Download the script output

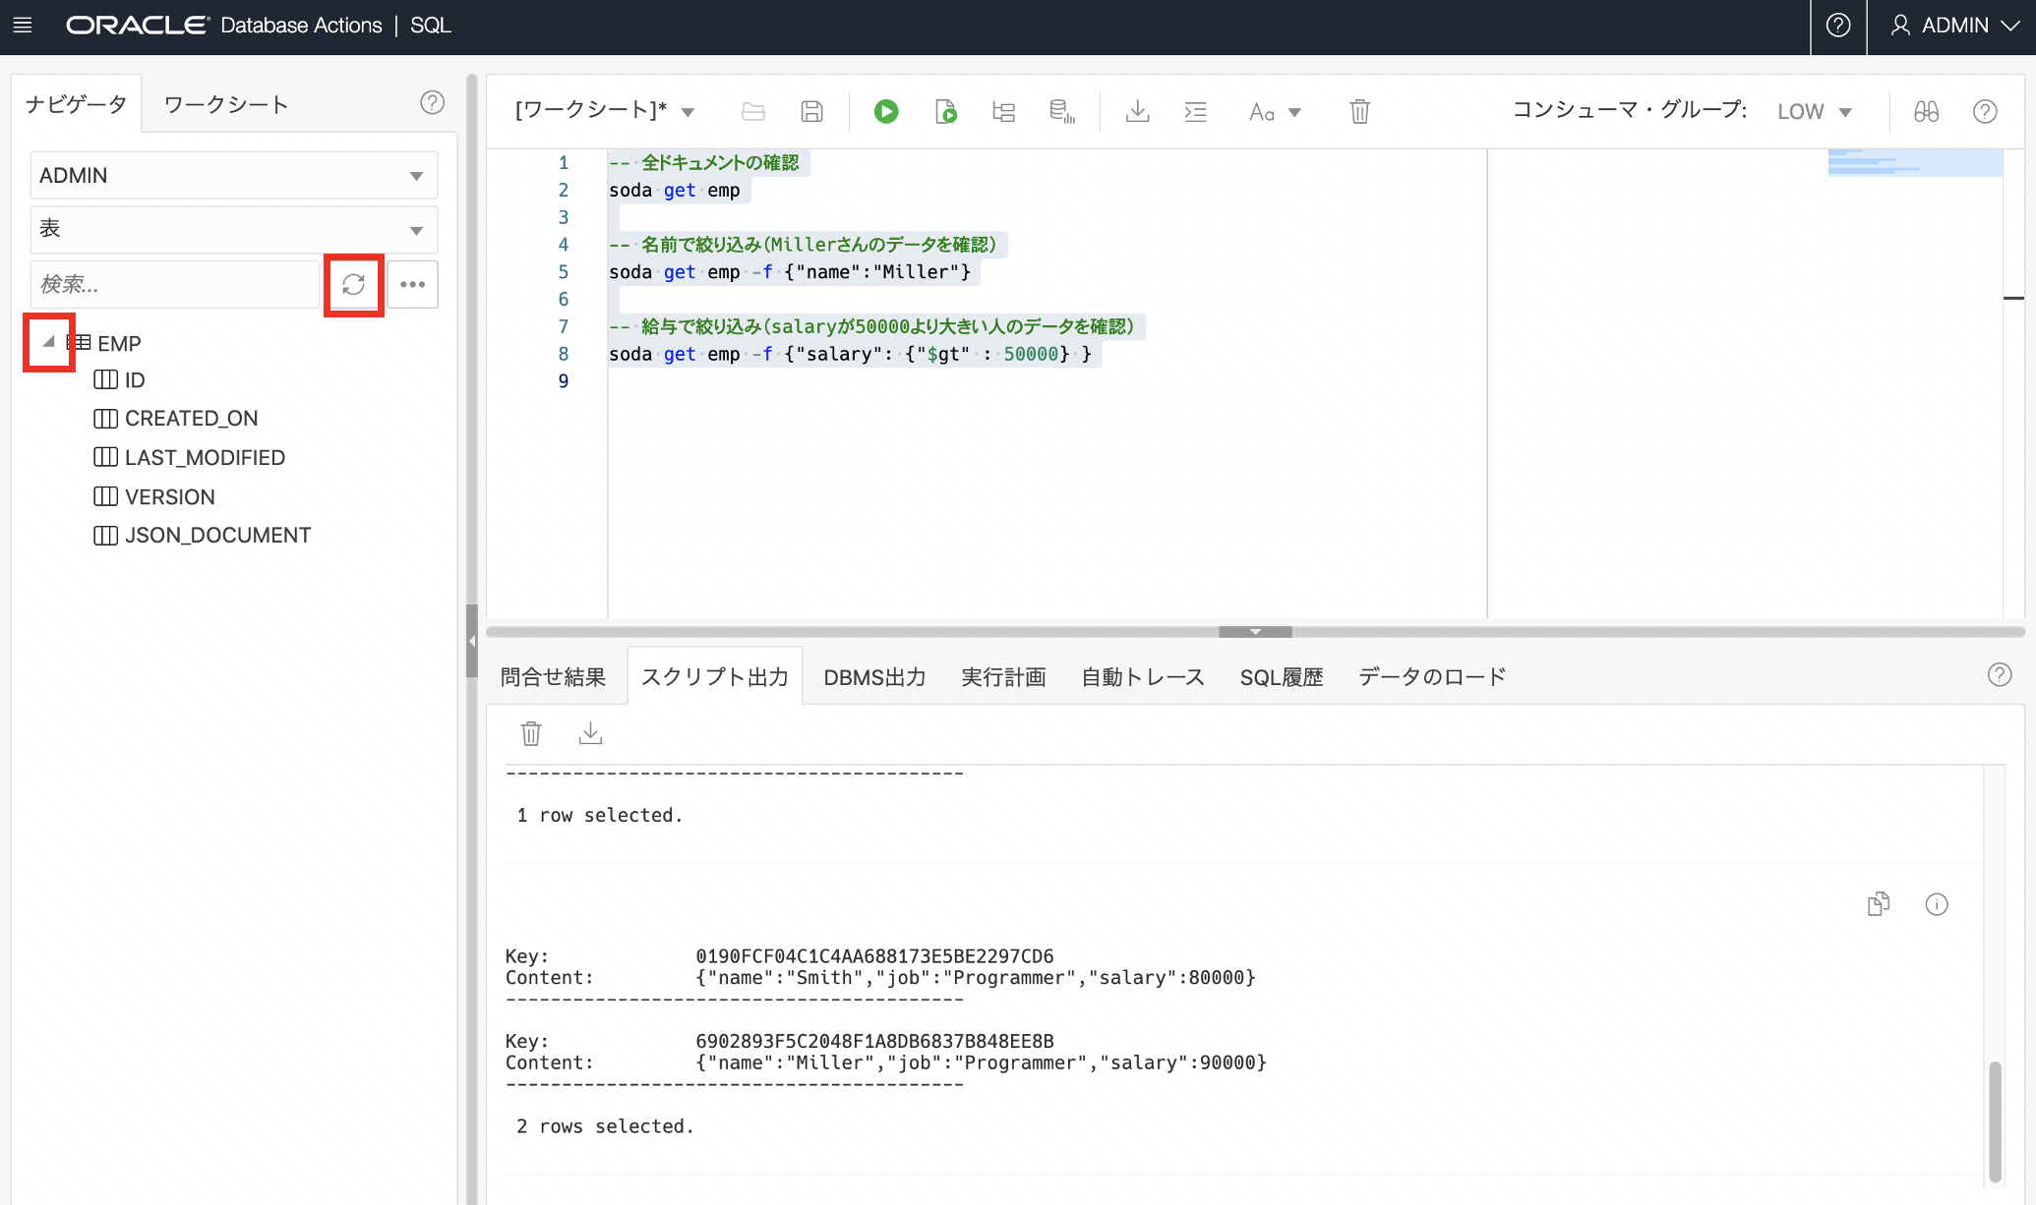point(590,733)
